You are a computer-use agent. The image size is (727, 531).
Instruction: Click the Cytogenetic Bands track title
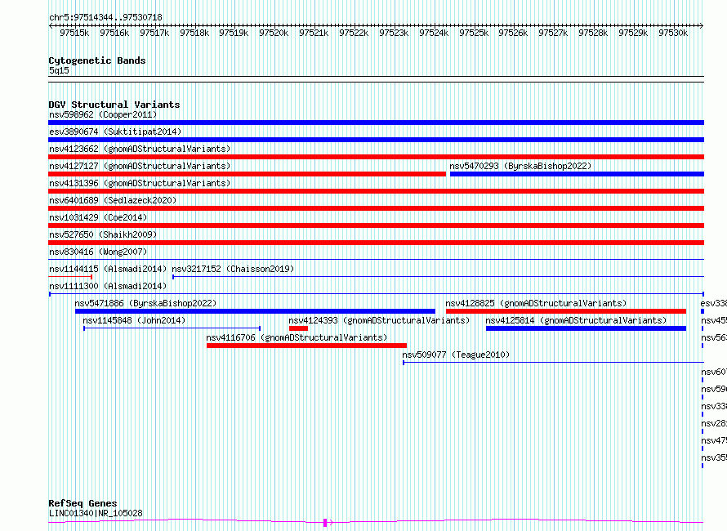[x=97, y=60]
